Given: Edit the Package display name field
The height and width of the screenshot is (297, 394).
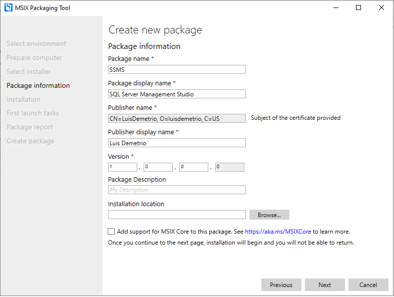Looking at the screenshot, I should tap(177, 94).
